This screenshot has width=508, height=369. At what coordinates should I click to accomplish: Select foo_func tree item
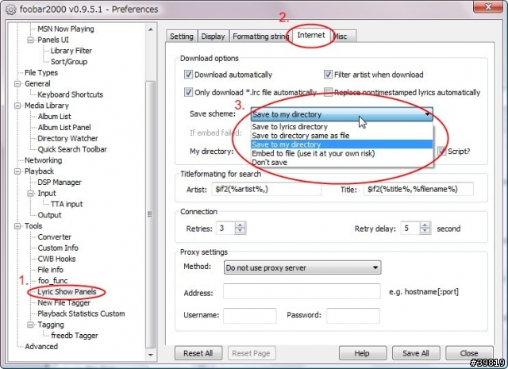(52, 281)
